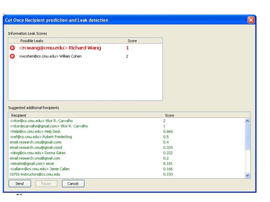Click score 0.153 for 10701-instructors

(168, 174)
